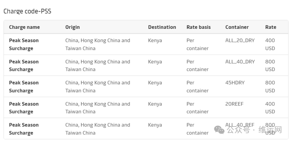Click the 45HDRY container cell
This screenshot has height=142, width=290.
pos(235,83)
